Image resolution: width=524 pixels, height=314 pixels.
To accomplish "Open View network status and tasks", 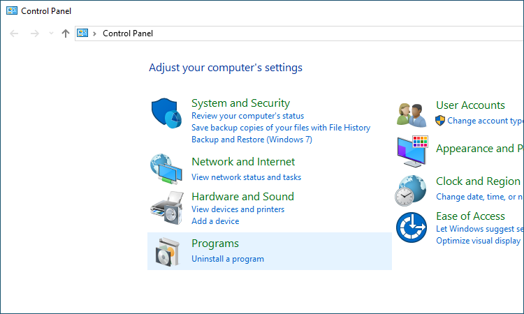I will point(246,177).
